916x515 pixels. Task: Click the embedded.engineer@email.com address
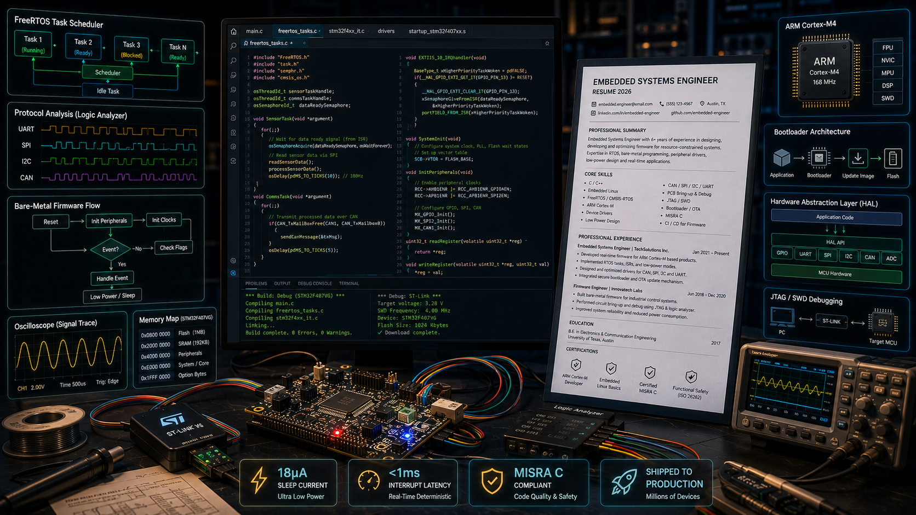[625, 104]
